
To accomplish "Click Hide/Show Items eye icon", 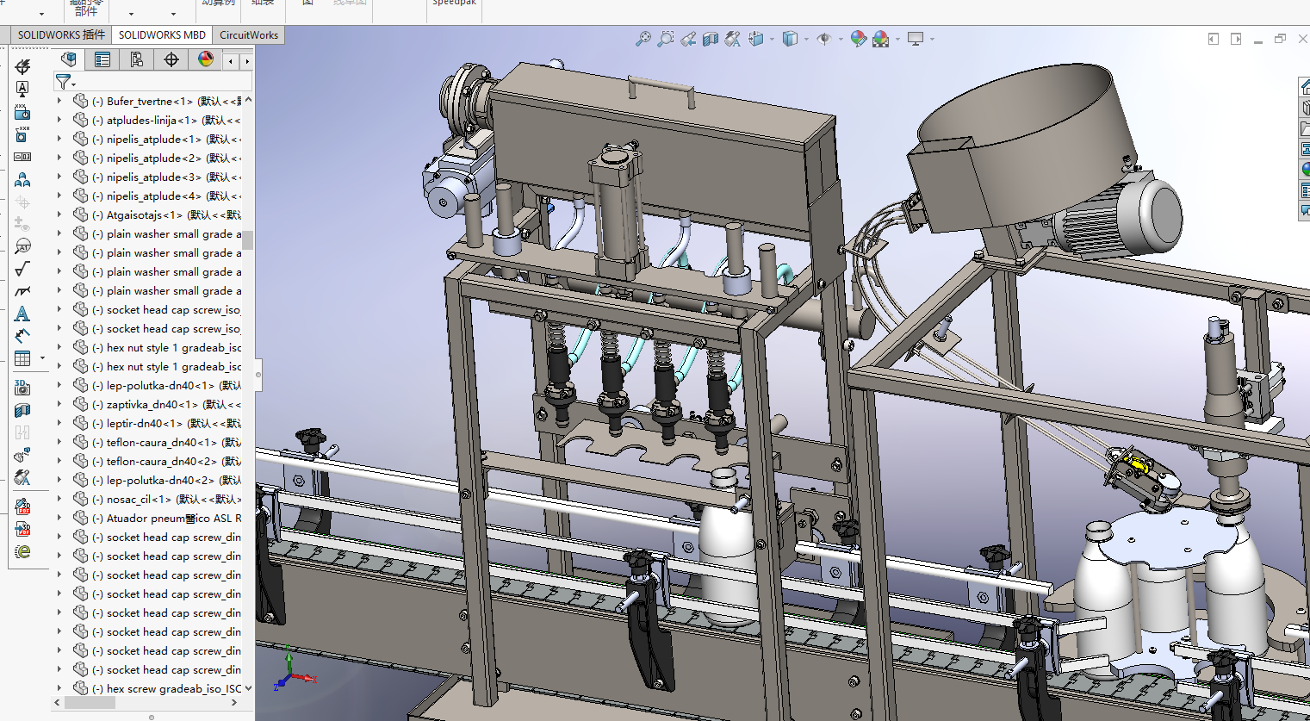I will 824,39.
